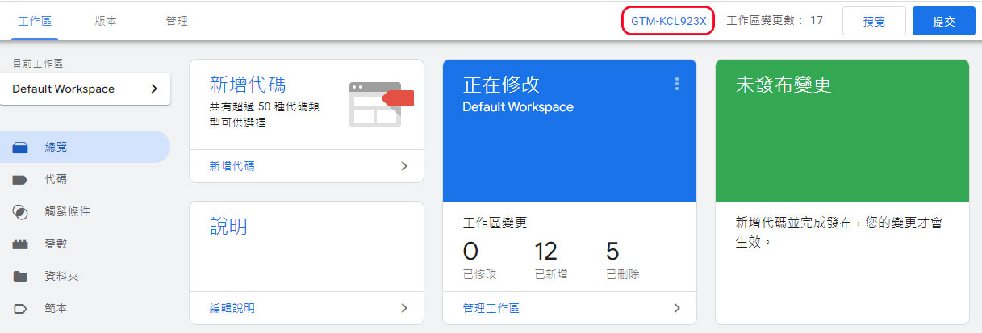The height and width of the screenshot is (333, 982).
Task: Select the 觸發條件 trigger icon in sidebar
Action: click(x=20, y=212)
